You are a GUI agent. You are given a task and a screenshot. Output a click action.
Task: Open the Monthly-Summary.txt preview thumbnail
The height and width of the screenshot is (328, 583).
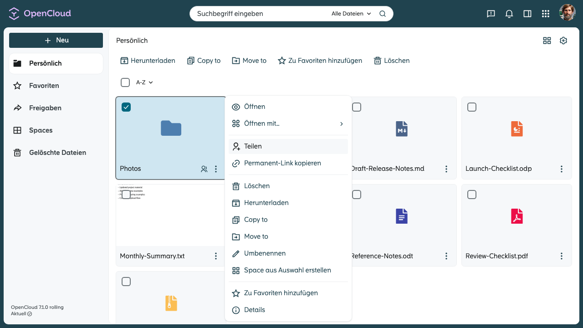click(x=171, y=215)
